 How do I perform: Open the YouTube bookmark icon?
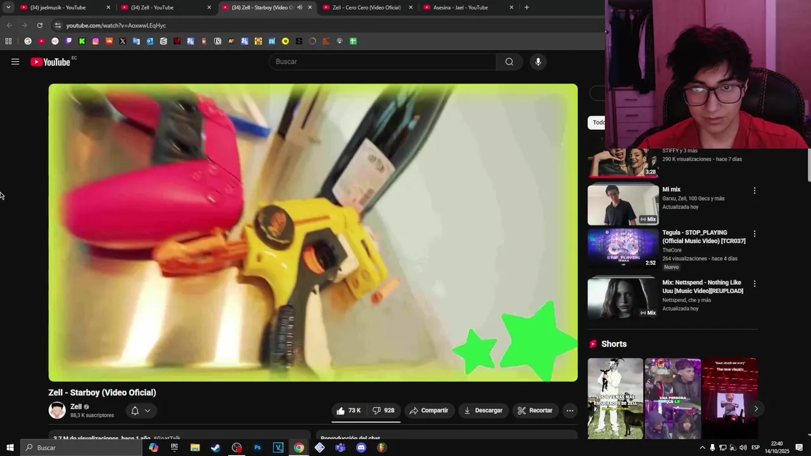41,41
